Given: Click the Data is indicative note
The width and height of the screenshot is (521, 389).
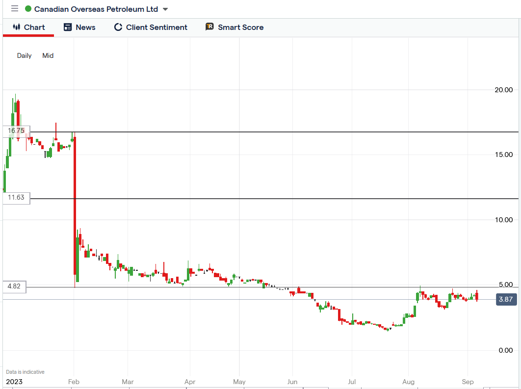Looking at the screenshot, I should tap(25, 372).
